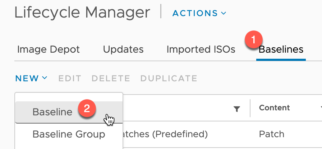Image resolution: width=322 pixels, height=149 pixels.
Task: Click the Content column header
Action: click(x=274, y=108)
